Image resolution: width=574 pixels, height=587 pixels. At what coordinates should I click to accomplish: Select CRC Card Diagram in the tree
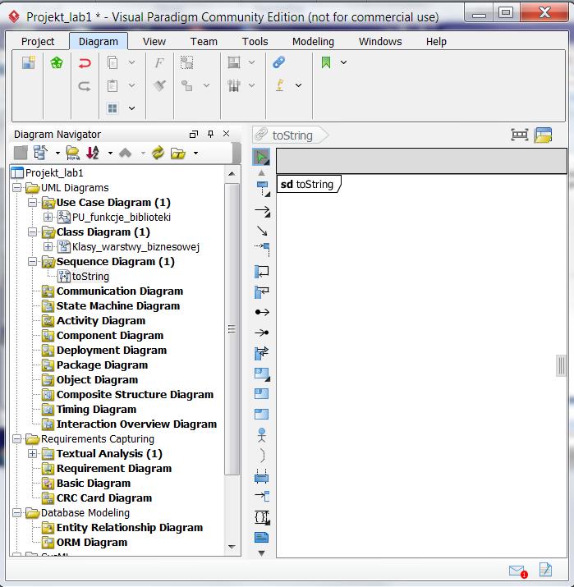pos(104,498)
